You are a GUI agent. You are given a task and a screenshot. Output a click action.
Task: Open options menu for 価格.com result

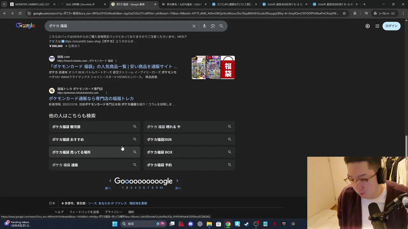[116, 61]
